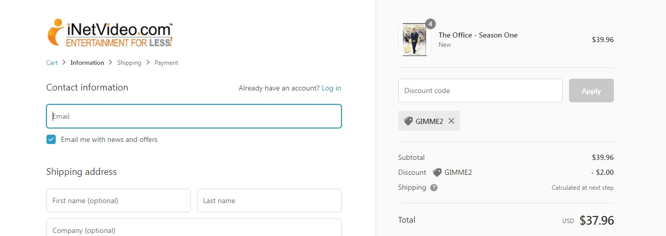Viewport: 666px width, 236px height.
Task: Select the Payment breadcrumb step
Action: point(166,63)
